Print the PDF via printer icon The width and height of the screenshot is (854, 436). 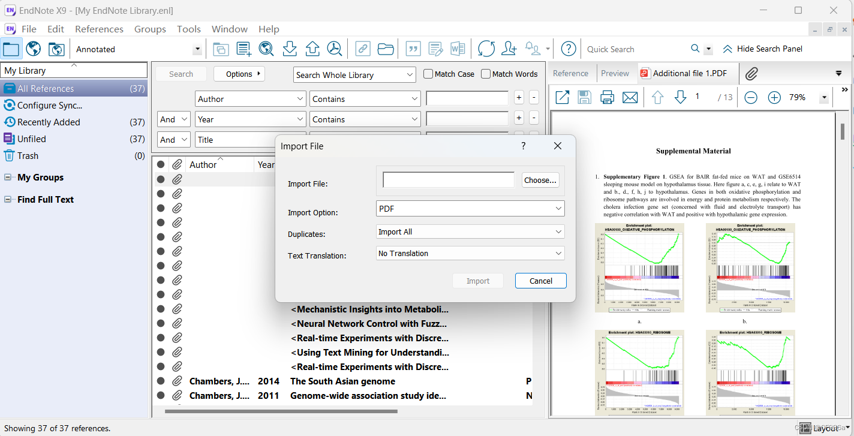tap(608, 97)
